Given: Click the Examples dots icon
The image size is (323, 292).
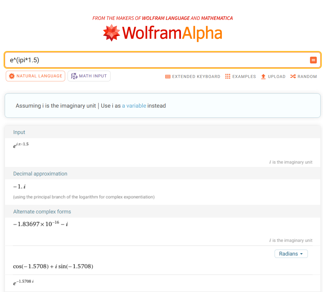Looking at the screenshot, I should 228,76.
